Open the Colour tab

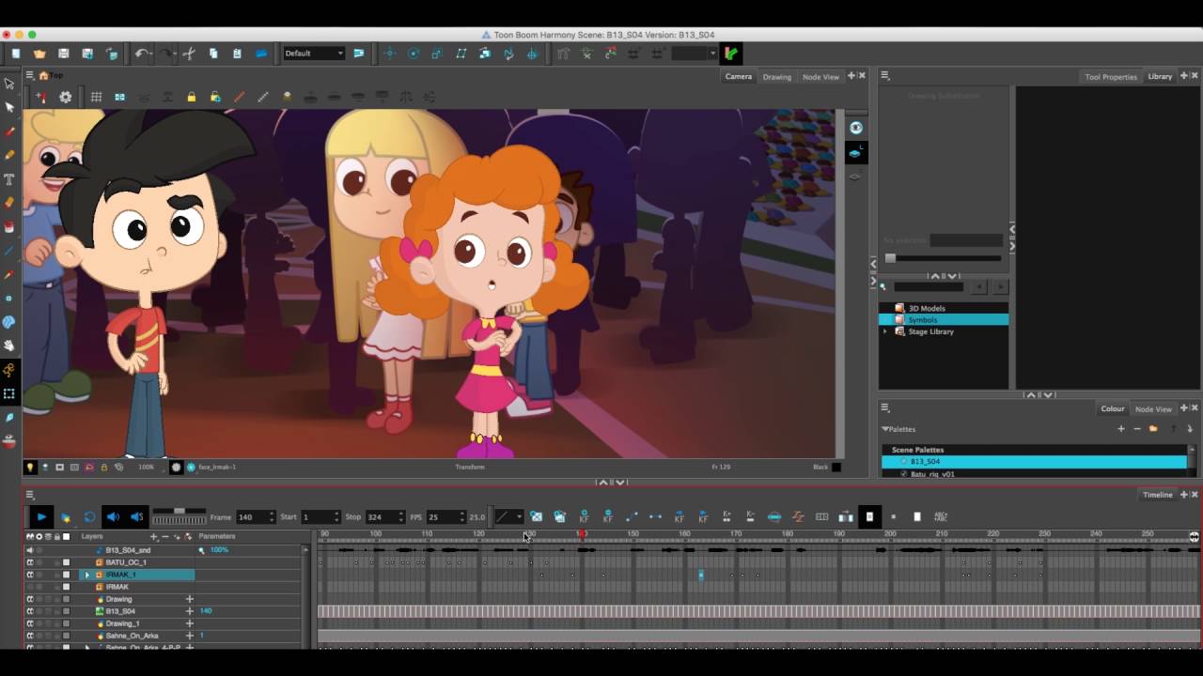[x=1112, y=408]
